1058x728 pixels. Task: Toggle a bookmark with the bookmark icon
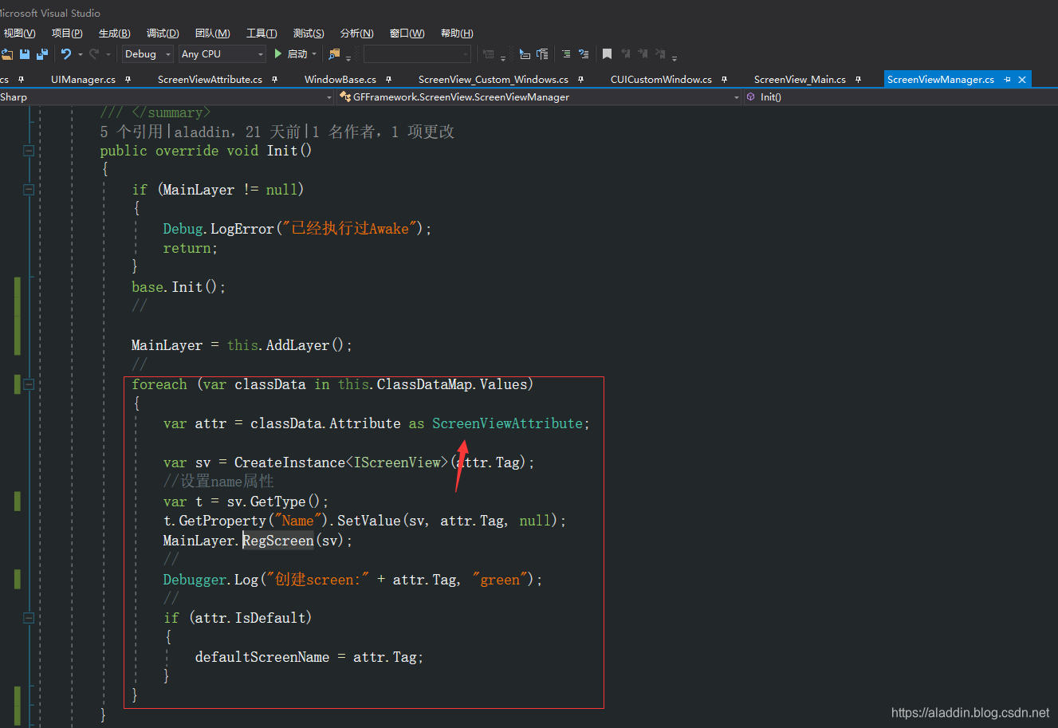click(607, 54)
